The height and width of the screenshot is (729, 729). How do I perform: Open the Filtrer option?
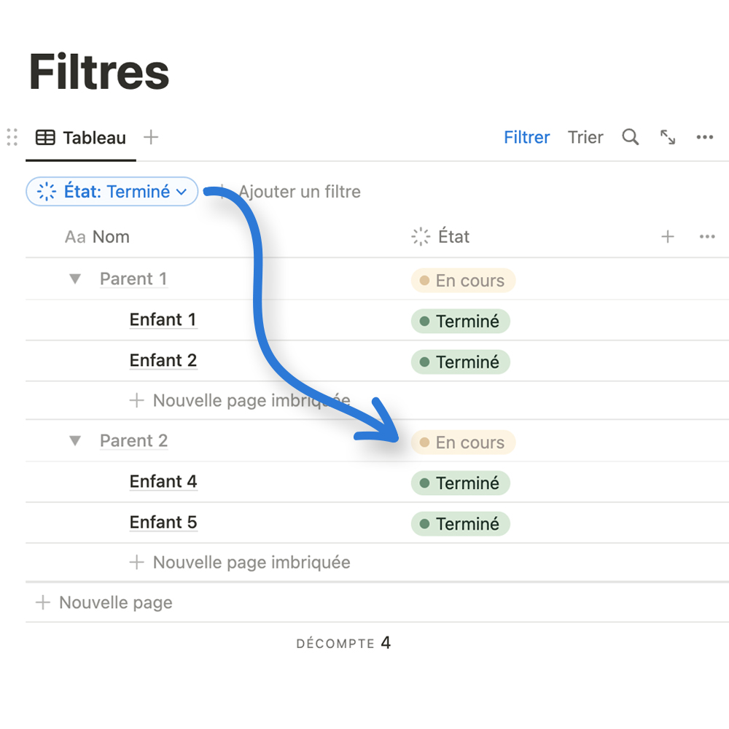(x=527, y=138)
